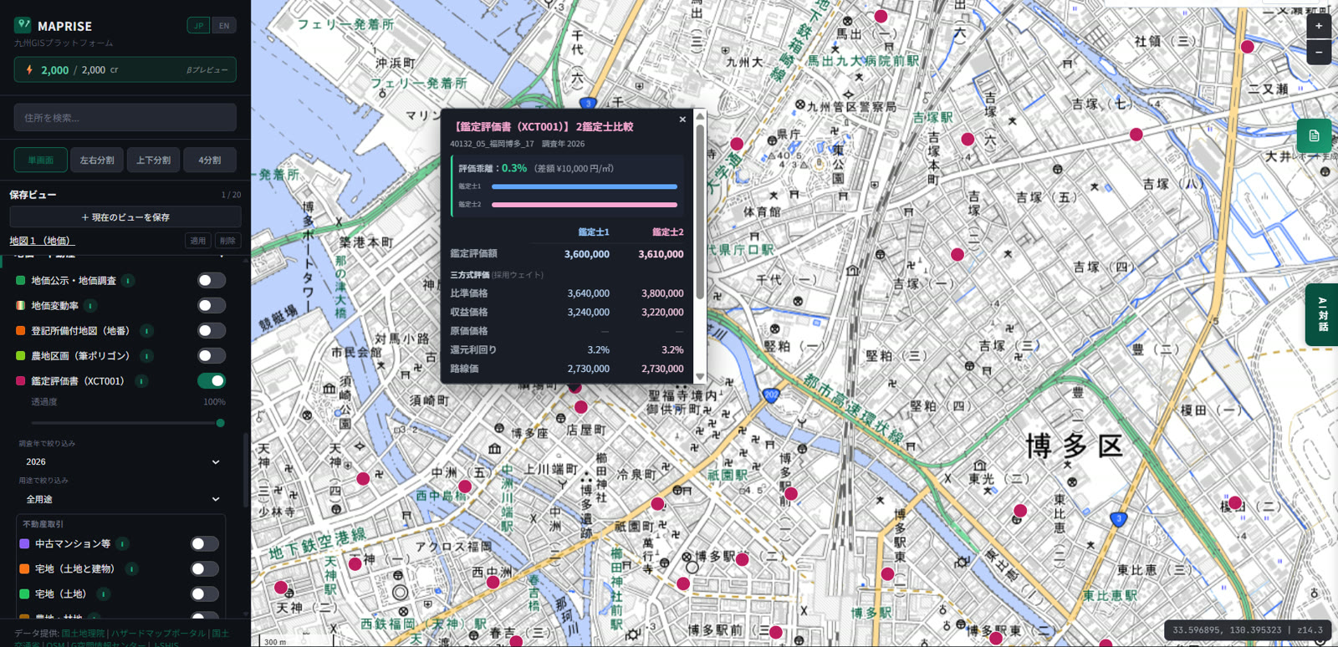The height and width of the screenshot is (647, 1338).
Task: Open the 全用途 usage filter dropdown
Action: click(x=123, y=500)
